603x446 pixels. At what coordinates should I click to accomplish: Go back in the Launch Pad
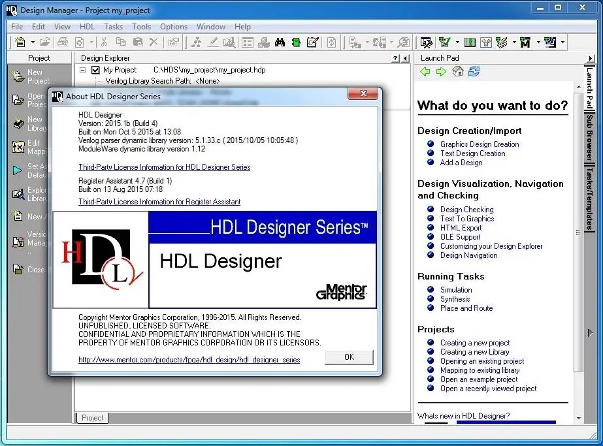425,72
